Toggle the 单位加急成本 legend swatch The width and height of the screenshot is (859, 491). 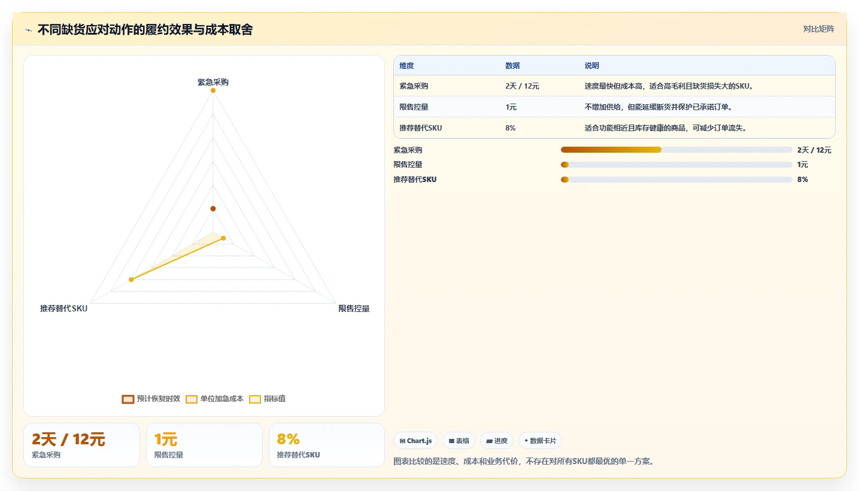[x=192, y=399]
